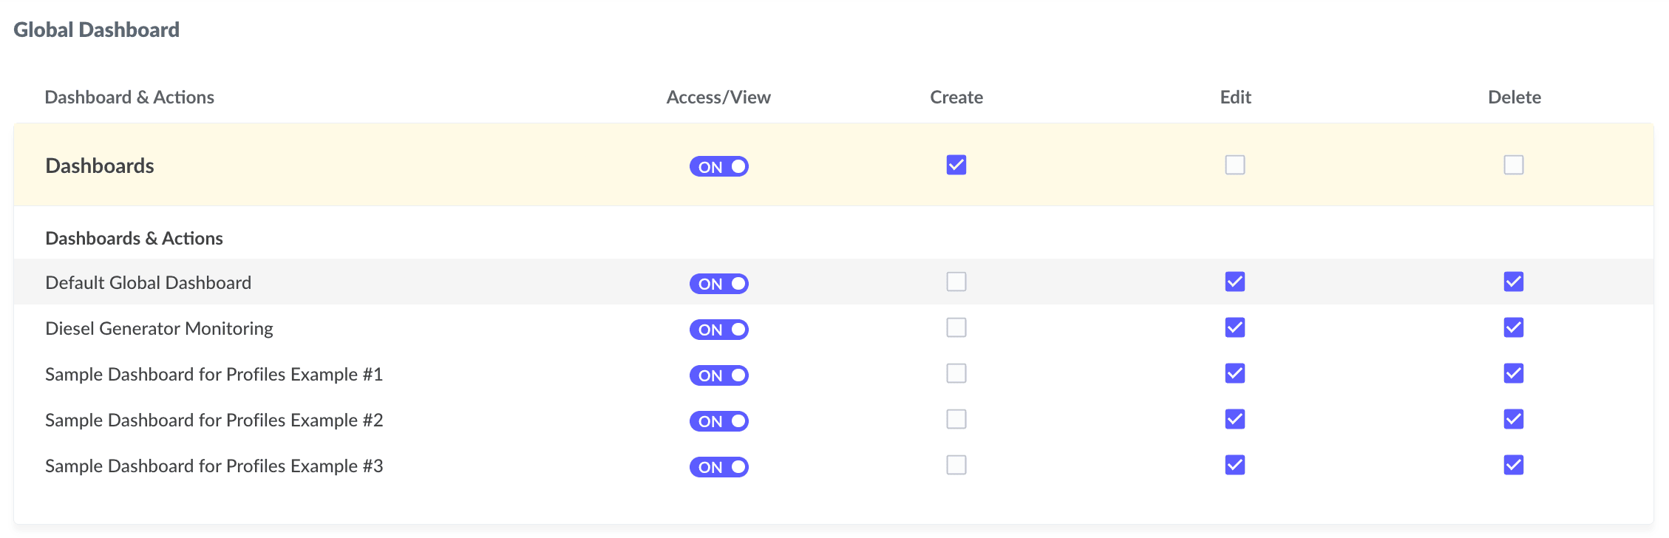Toggle Access/View for Profiles Example #2

(719, 421)
